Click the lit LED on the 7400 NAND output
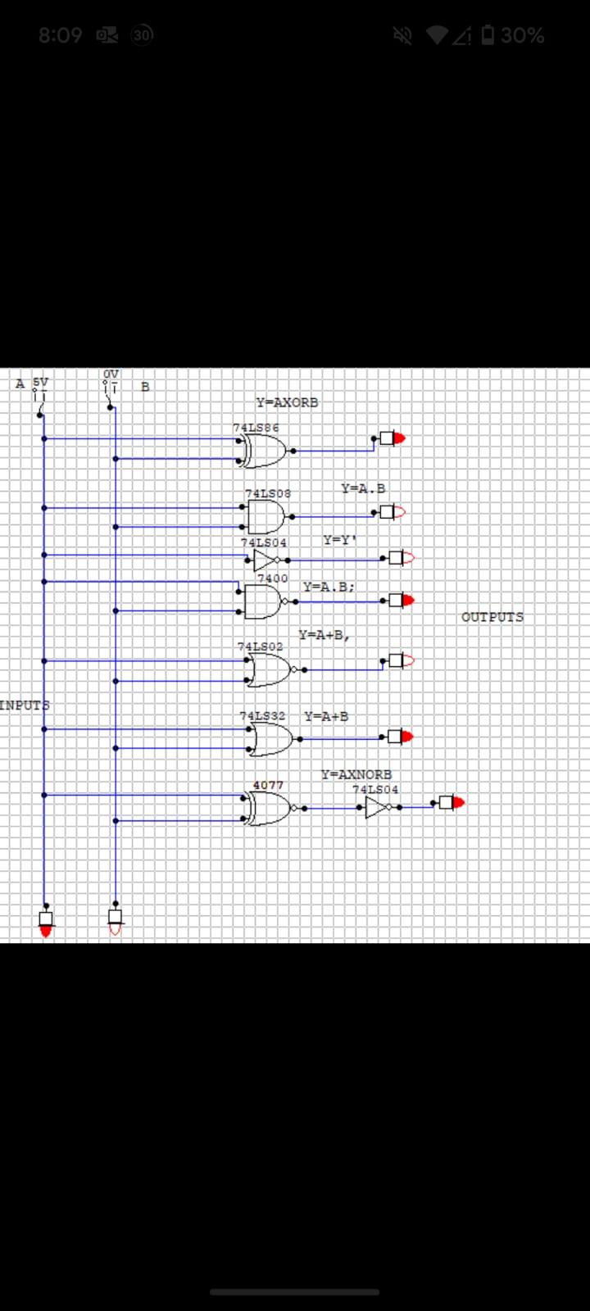The height and width of the screenshot is (1311, 590). [402, 601]
